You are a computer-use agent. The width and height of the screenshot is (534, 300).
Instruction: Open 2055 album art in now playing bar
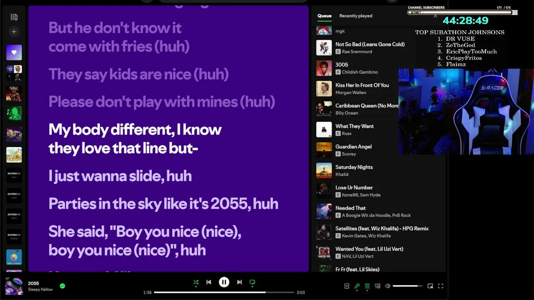pyautogui.click(x=14, y=286)
